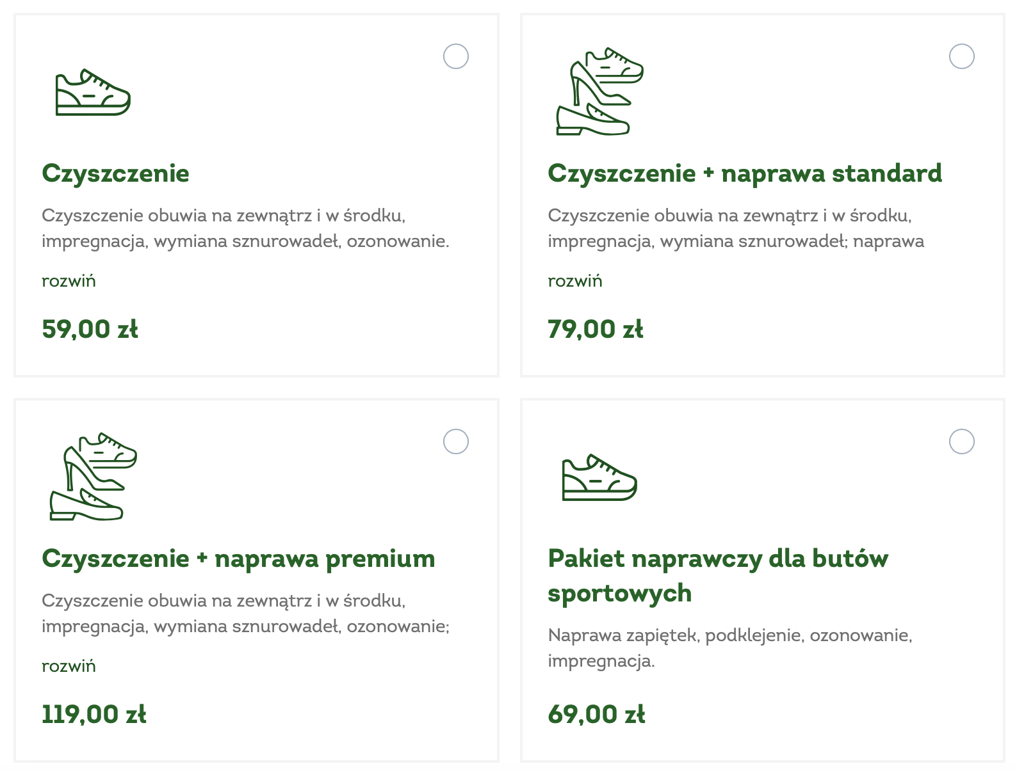Click the Czyszczenie + naprawa premium title

click(x=238, y=559)
